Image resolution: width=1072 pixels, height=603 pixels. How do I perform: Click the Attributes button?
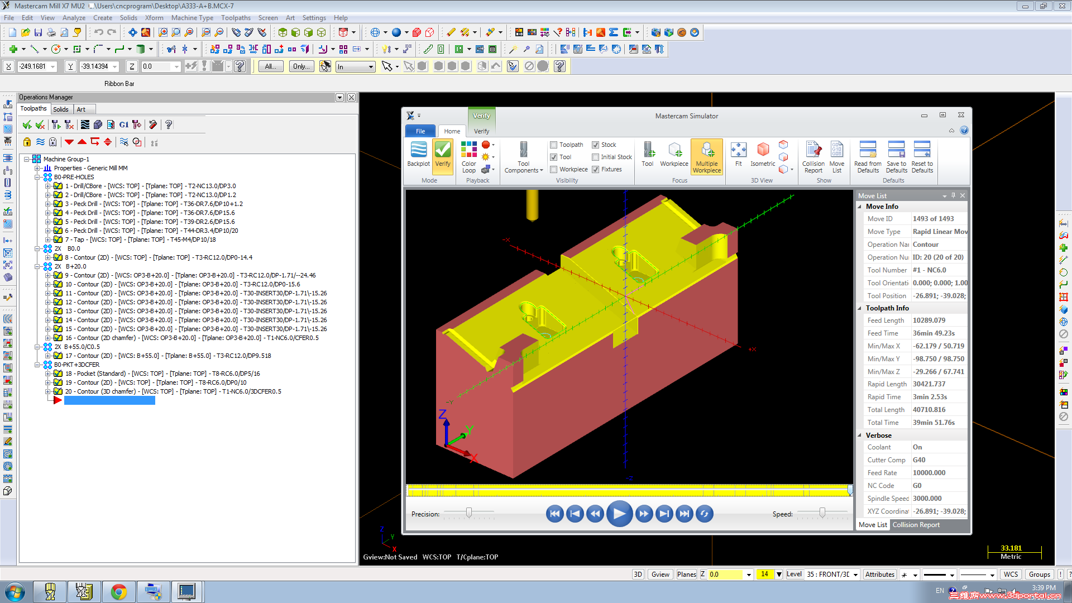tap(880, 574)
